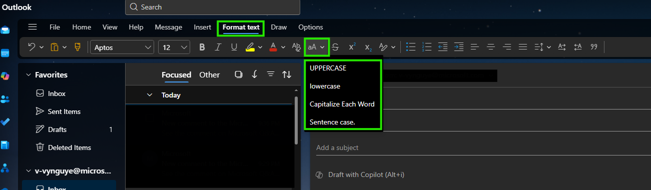Click the Paste clipboard icon
651x190 pixels.
coord(54,47)
